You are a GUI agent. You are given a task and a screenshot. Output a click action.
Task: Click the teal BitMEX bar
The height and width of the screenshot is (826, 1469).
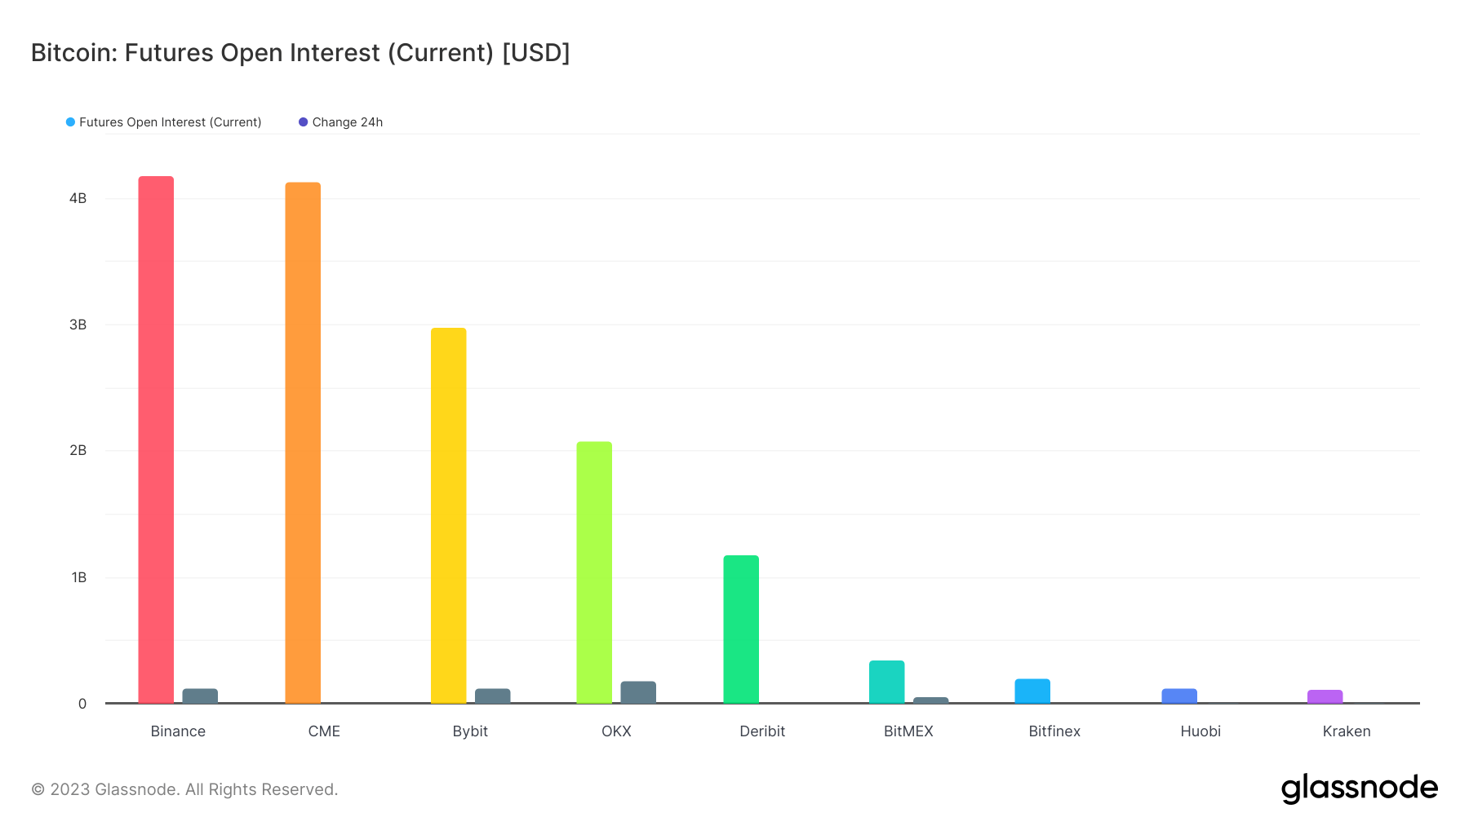click(x=886, y=682)
